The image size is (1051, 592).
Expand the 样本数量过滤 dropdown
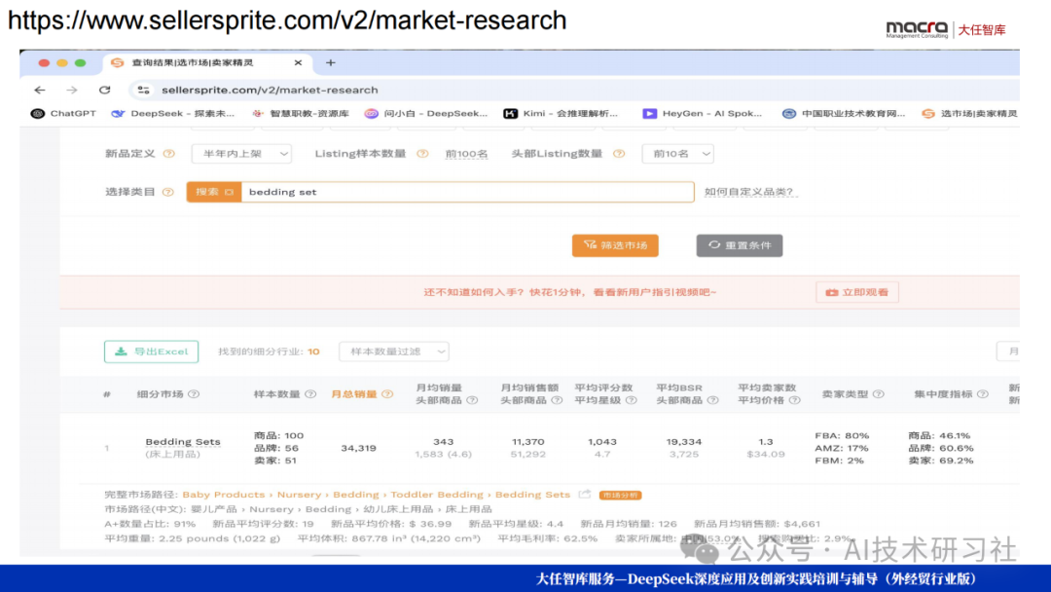[393, 351]
